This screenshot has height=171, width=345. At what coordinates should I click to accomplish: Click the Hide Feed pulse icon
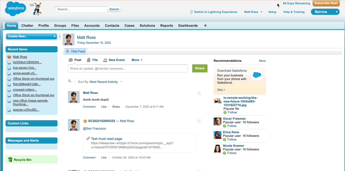click(x=68, y=51)
